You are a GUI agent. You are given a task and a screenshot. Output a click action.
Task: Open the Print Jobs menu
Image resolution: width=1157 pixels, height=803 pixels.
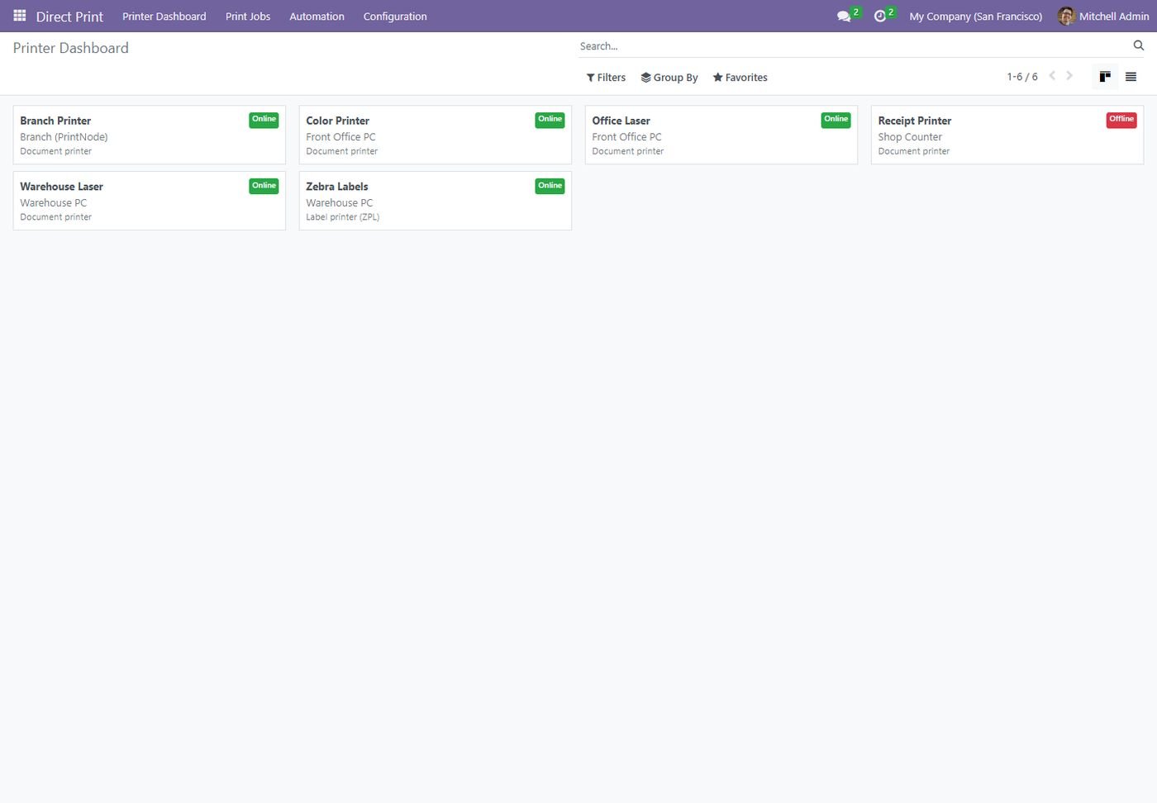pos(248,17)
